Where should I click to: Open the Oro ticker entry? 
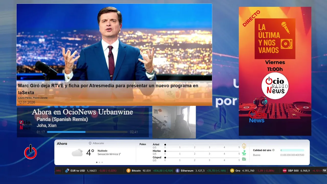(253, 170)
